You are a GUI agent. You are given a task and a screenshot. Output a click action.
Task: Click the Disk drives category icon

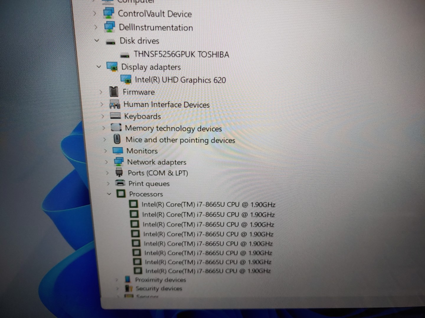click(x=111, y=42)
